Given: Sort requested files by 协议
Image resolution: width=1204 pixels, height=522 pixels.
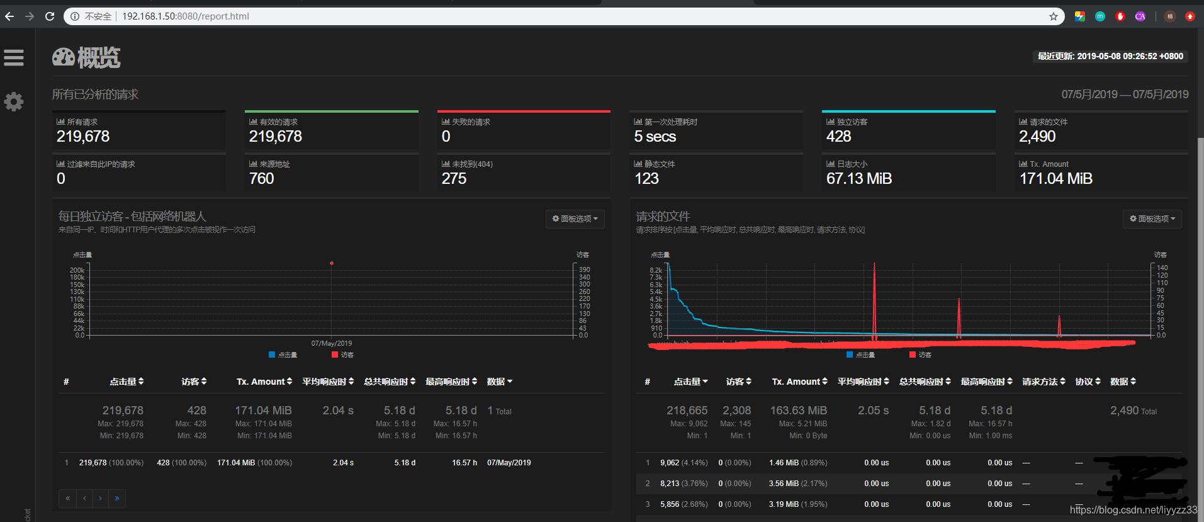Looking at the screenshot, I should (1088, 382).
